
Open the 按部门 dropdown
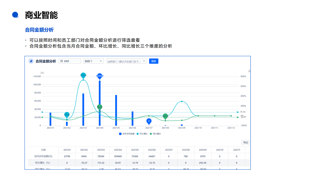(x=93, y=61)
